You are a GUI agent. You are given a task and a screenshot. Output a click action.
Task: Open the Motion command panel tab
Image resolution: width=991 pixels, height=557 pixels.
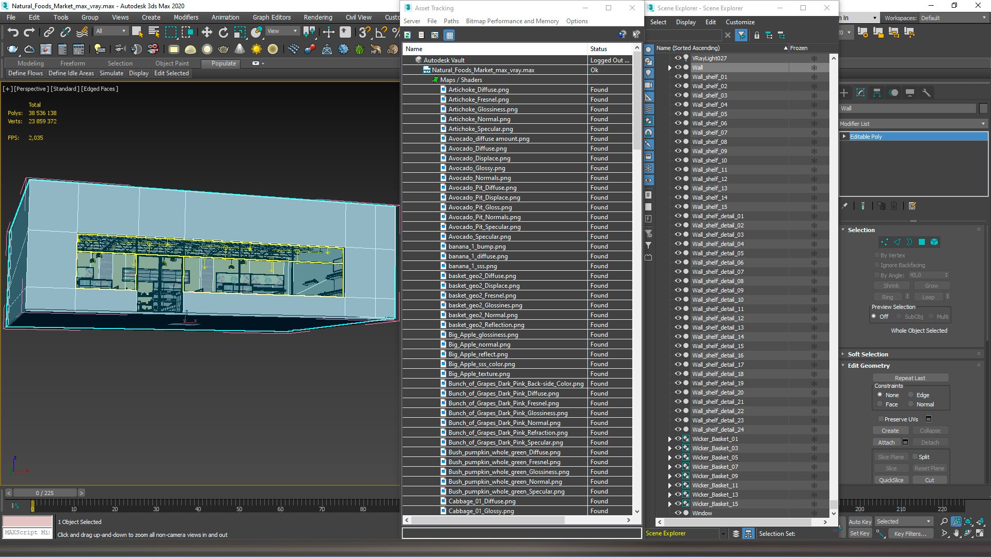[893, 93]
